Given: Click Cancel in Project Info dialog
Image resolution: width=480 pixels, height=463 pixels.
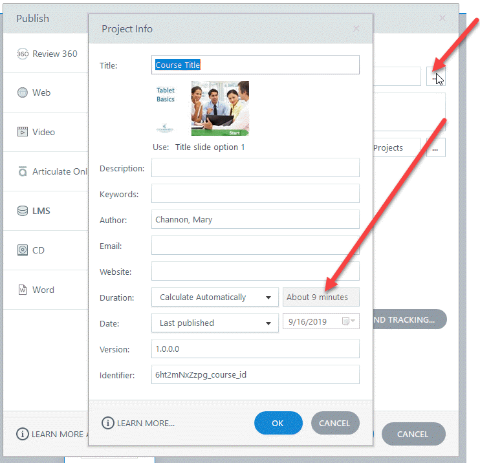Looking at the screenshot, I should [x=335, y=423].
